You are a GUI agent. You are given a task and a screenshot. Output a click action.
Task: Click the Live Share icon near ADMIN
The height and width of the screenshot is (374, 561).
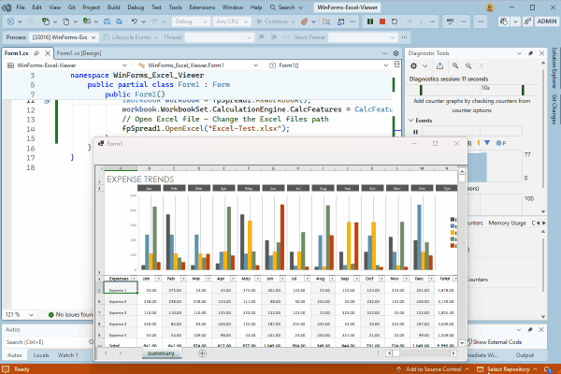527,22
